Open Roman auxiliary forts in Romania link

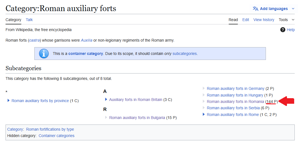pos(235,102)
